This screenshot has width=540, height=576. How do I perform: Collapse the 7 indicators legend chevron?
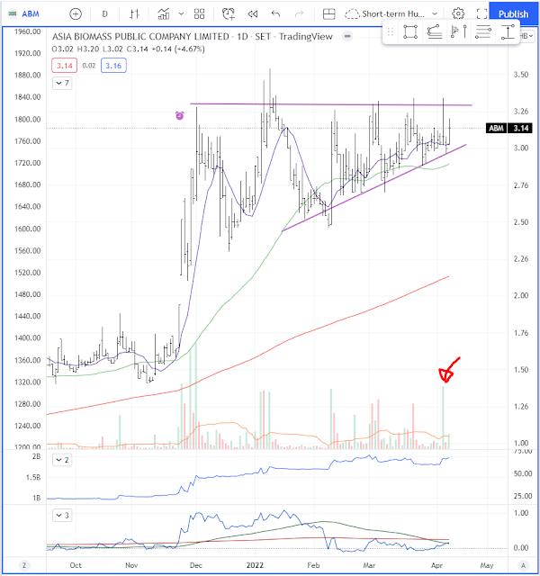[62, 83]
